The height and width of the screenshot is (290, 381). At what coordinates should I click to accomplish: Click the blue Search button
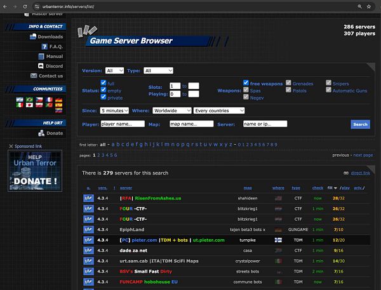point(360,124)
